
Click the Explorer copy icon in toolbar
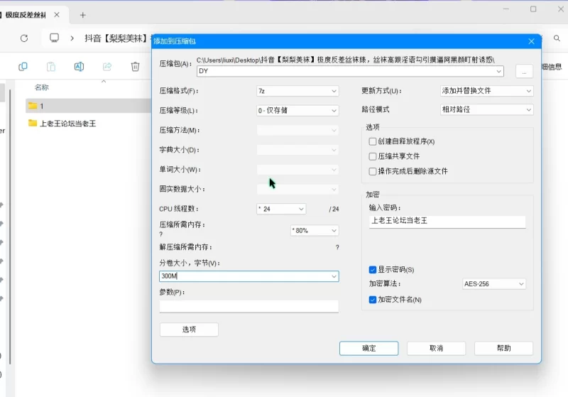pos(23,67)
